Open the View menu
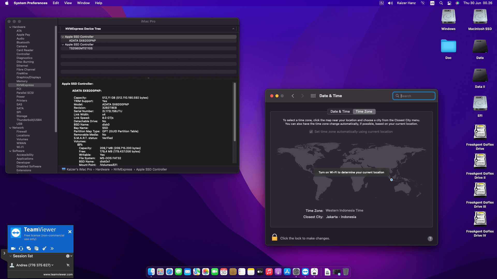The image size is (497, 279). (x=68, y=3)
